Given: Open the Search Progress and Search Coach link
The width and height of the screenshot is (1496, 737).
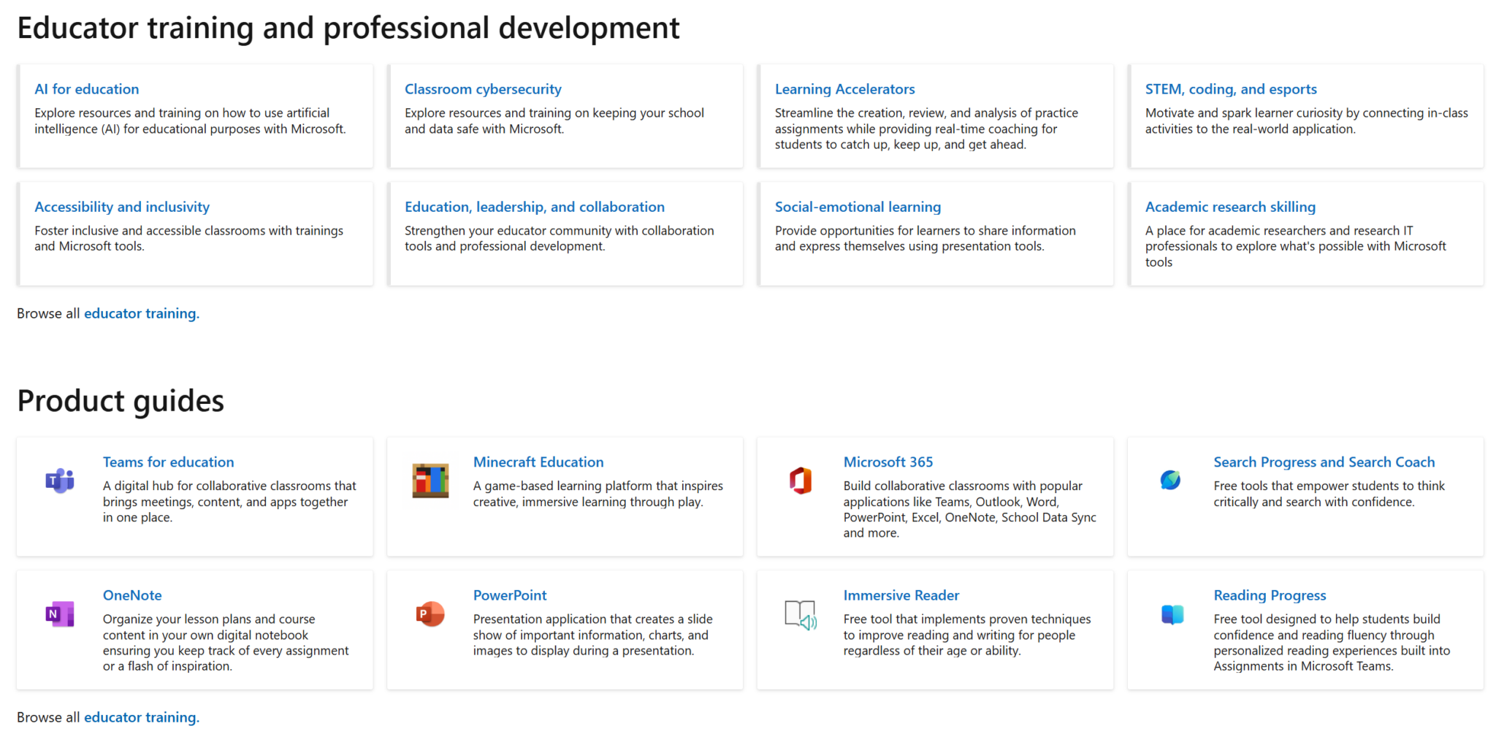Looking at the screenshot, I should pyautogui.click(x=1324, y=462).
